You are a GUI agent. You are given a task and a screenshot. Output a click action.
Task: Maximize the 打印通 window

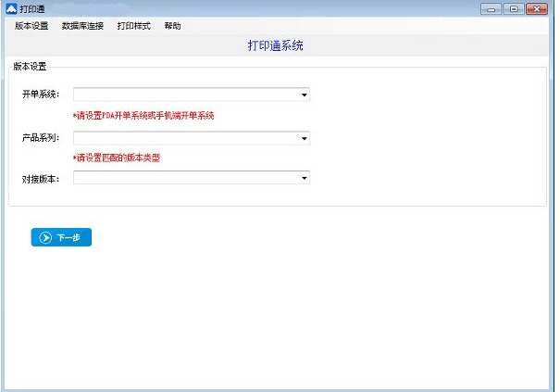pos(514,9)
